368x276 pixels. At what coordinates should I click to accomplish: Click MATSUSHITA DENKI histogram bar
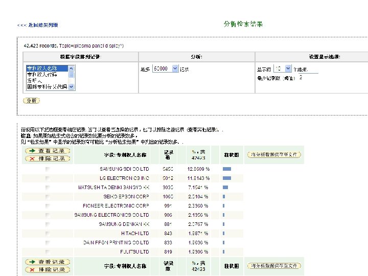tap(225, 187)
